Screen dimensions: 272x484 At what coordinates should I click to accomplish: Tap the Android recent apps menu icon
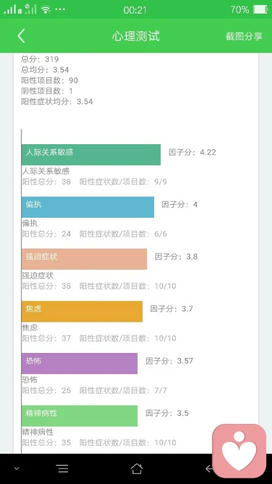[62, 469]
